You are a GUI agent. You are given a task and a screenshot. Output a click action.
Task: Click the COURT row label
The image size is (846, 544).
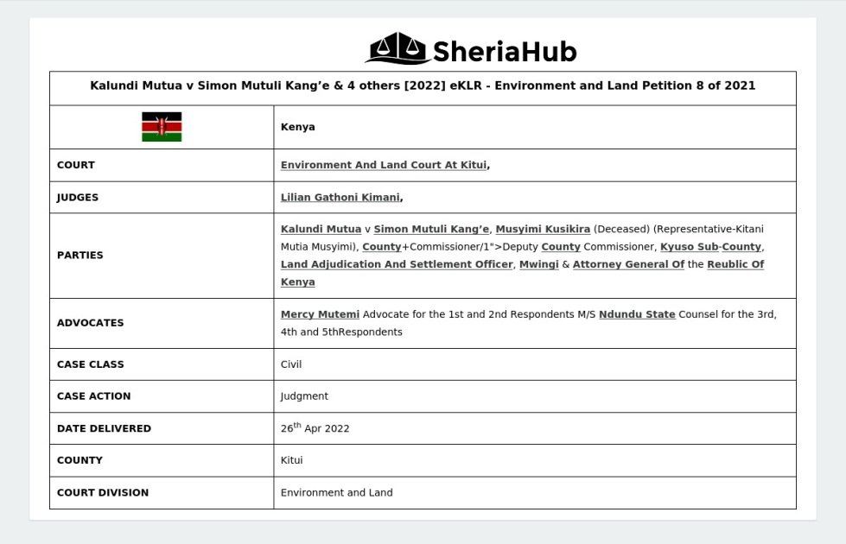(76, 165)
